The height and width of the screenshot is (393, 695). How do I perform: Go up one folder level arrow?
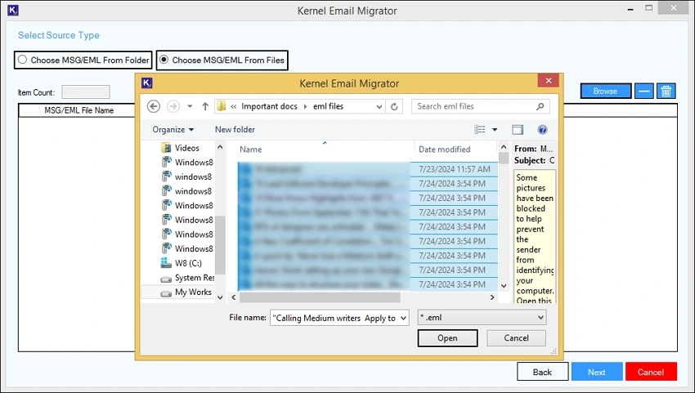205,106
